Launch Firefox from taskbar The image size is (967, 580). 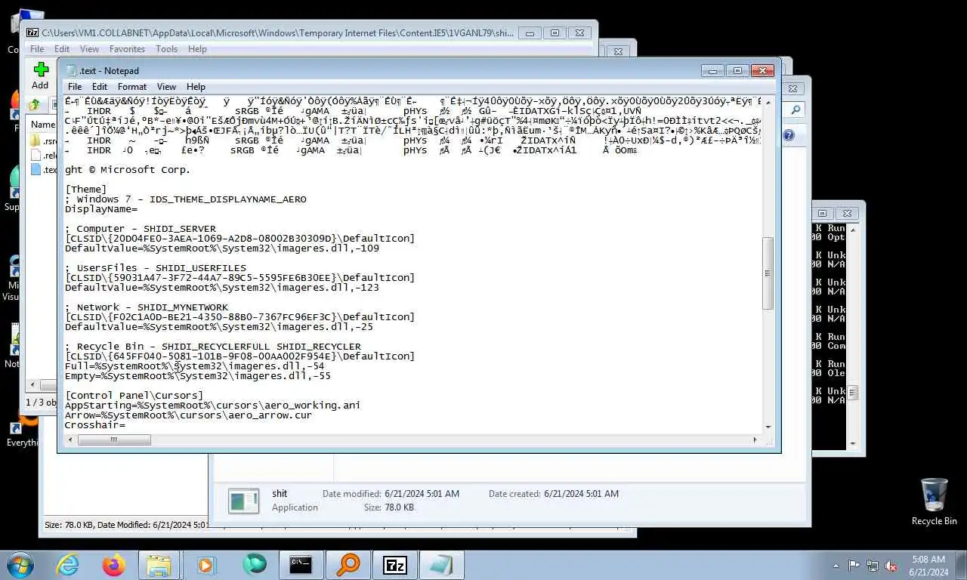(114, 565)
